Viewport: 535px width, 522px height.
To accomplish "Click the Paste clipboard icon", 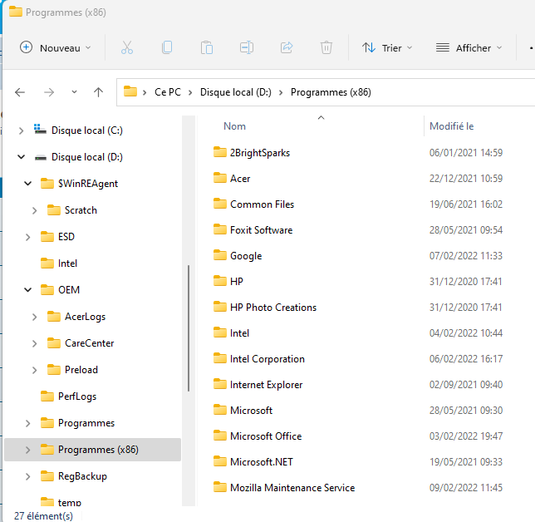I will 207,47.
